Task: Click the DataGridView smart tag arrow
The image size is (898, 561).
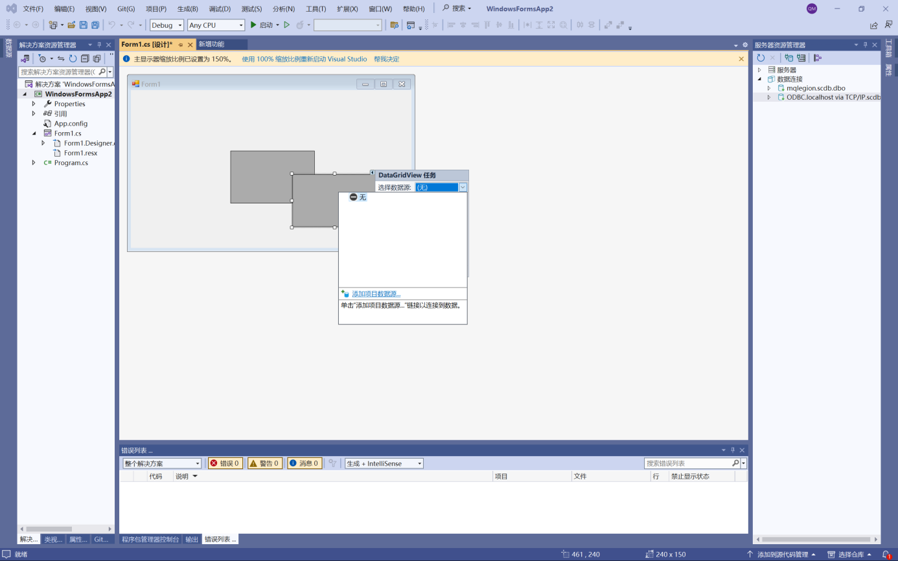Action: pyautogui.click(x=373, y=173)
